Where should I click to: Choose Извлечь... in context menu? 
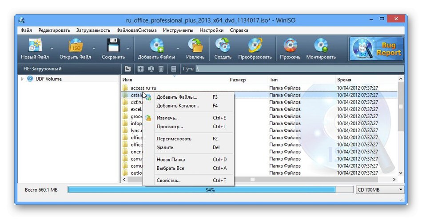188,118
